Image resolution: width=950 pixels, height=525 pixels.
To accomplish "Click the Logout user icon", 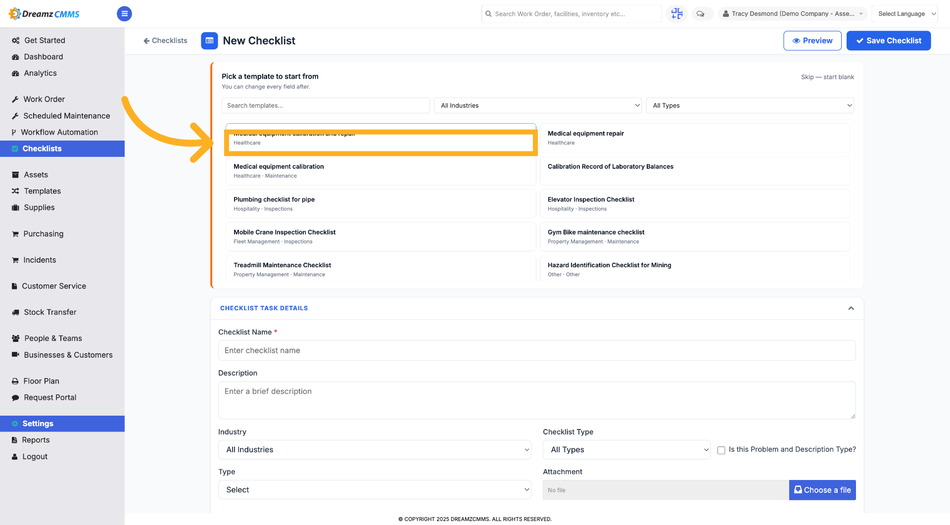I will 15,457.
